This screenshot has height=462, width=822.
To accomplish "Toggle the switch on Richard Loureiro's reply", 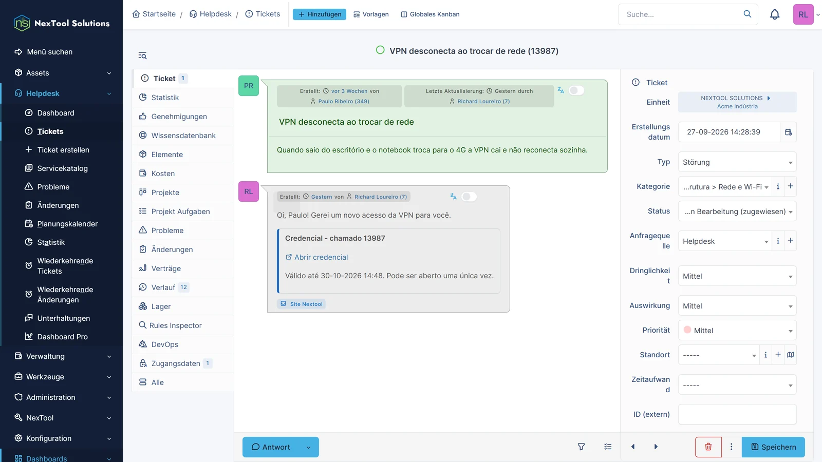I will 469,197.
